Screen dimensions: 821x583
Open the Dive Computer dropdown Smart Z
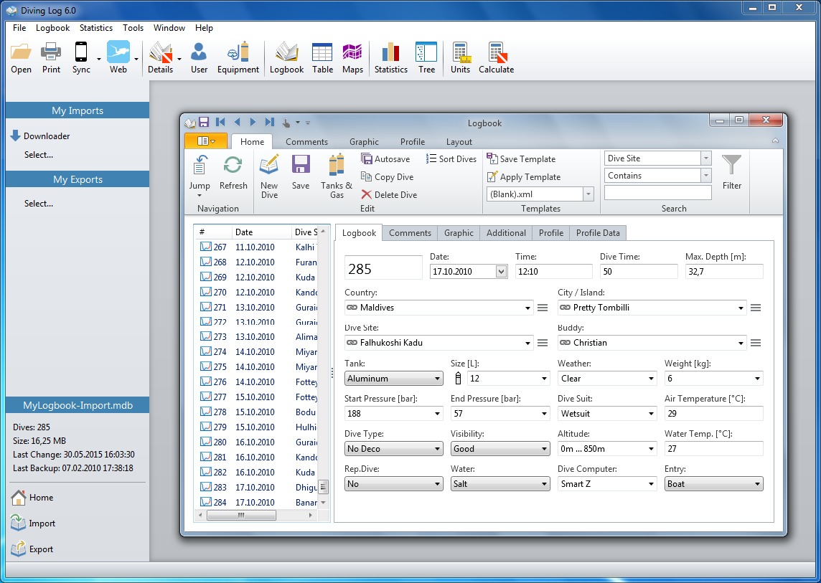(652, 484)
